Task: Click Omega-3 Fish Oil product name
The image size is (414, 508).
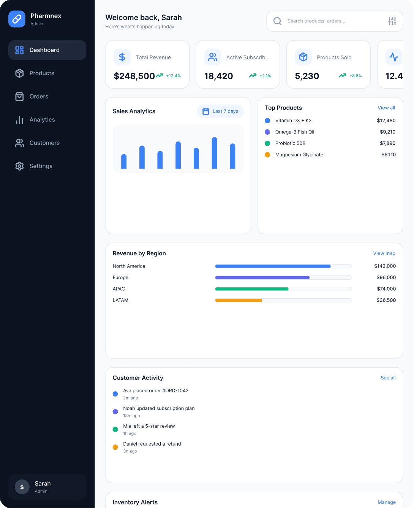Action: coord(295,132)
